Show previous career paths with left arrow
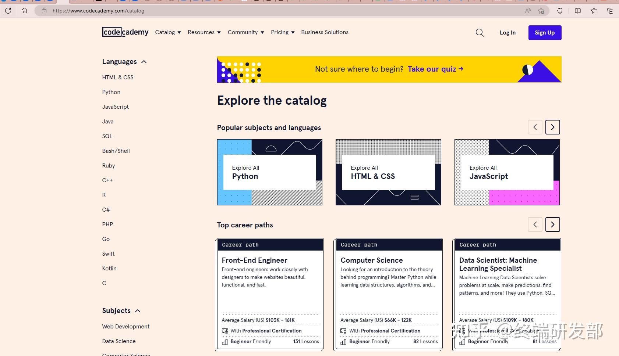The height and width of the screenshot is (356, 619). pyautogui.click(x=535, y=224)
